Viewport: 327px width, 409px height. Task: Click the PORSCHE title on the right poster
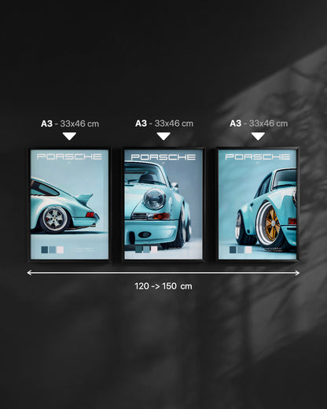[258, 157]
